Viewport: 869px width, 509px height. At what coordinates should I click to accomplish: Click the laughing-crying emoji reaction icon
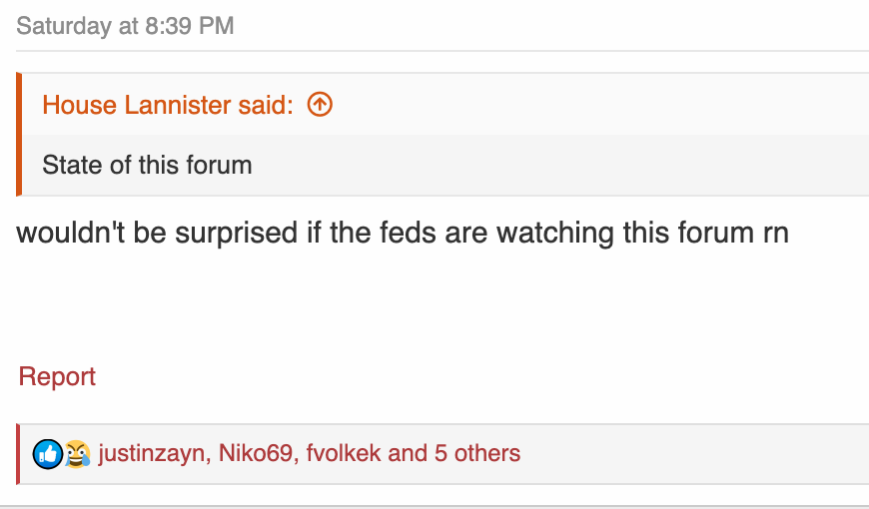(77, 454)
